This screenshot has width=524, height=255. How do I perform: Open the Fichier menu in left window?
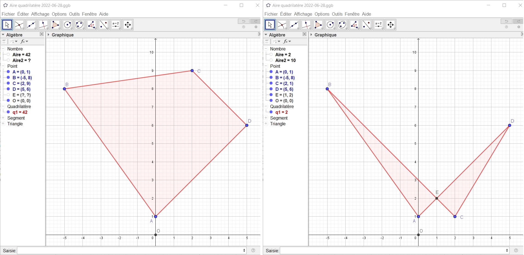[8, 14]
